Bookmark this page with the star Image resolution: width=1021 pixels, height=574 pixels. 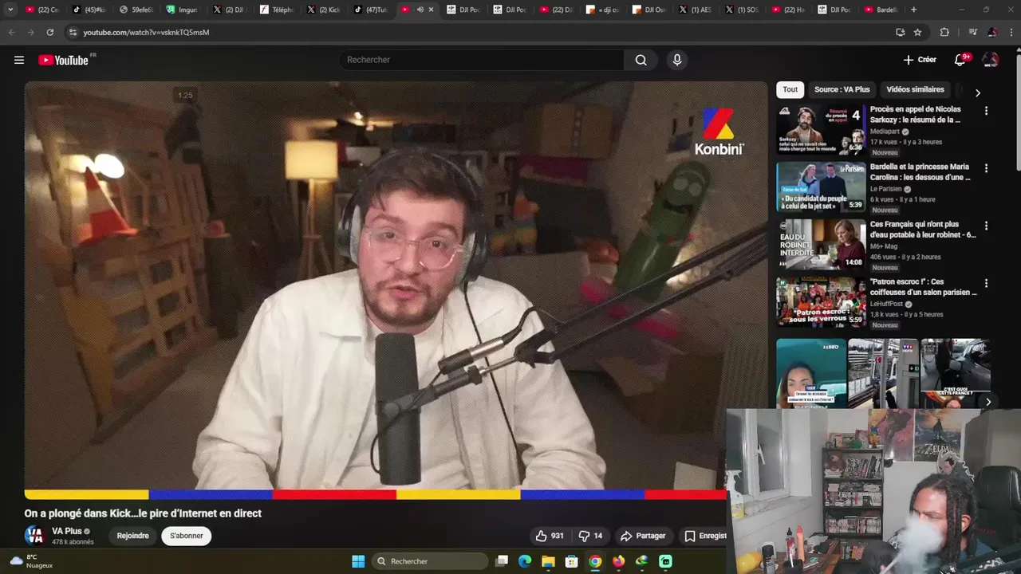click(x=917, y=32)
